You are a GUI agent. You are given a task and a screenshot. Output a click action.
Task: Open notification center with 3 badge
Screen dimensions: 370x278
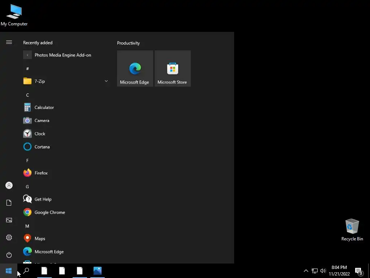(x=359, y=271)
